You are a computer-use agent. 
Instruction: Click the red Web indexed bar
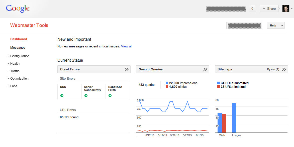pyautogui.click(x=224, y=123)
